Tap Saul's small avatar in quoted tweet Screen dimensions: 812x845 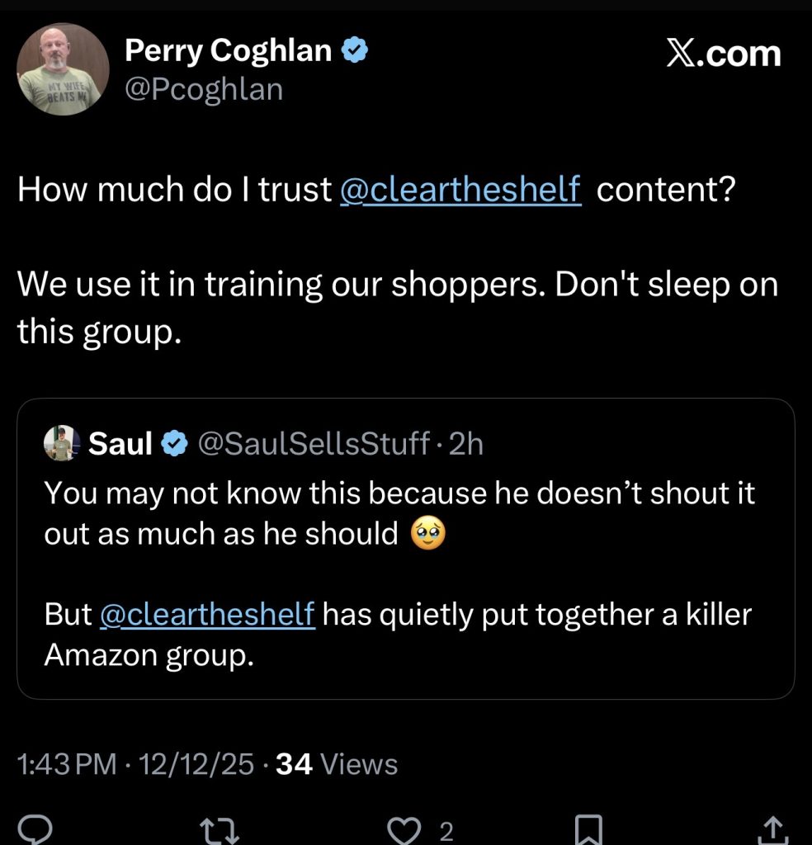click(x=61, y=443)
